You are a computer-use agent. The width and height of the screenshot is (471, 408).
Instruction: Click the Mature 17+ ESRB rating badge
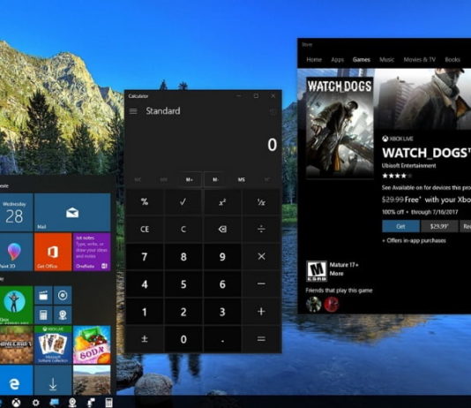317,271
